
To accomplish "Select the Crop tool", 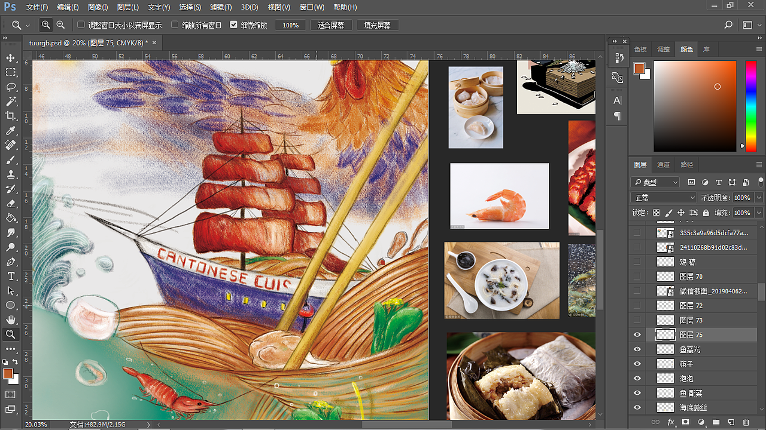I will (10, 116).
